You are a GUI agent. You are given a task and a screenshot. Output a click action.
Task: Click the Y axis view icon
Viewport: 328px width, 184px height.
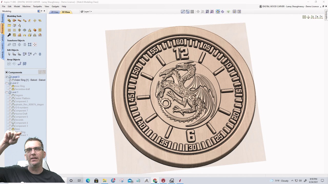(x=321, y=17)
